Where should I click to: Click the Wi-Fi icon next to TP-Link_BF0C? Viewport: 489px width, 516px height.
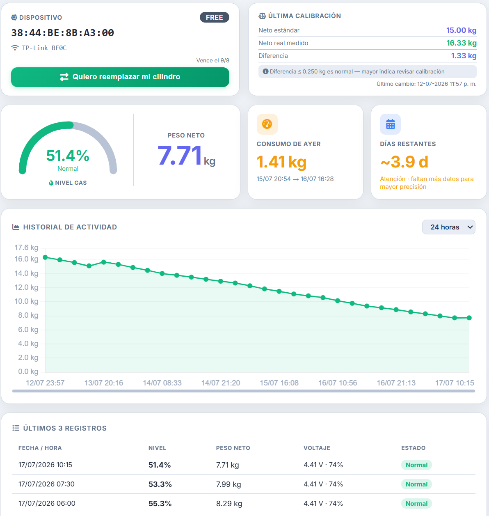pyautogui.click(x=15, y=48)
